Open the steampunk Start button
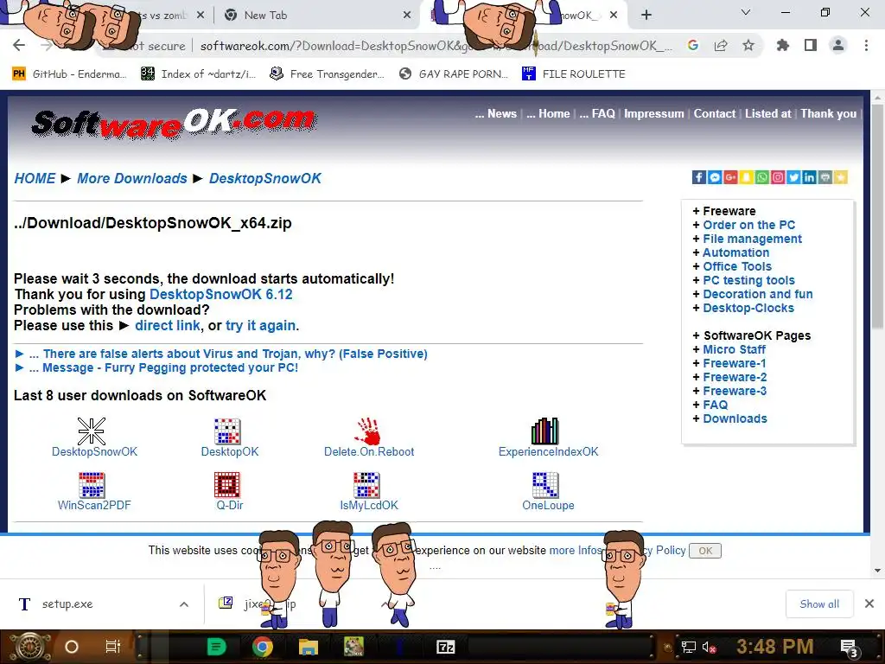Screen dimensions: 885x664 point(29,647)
